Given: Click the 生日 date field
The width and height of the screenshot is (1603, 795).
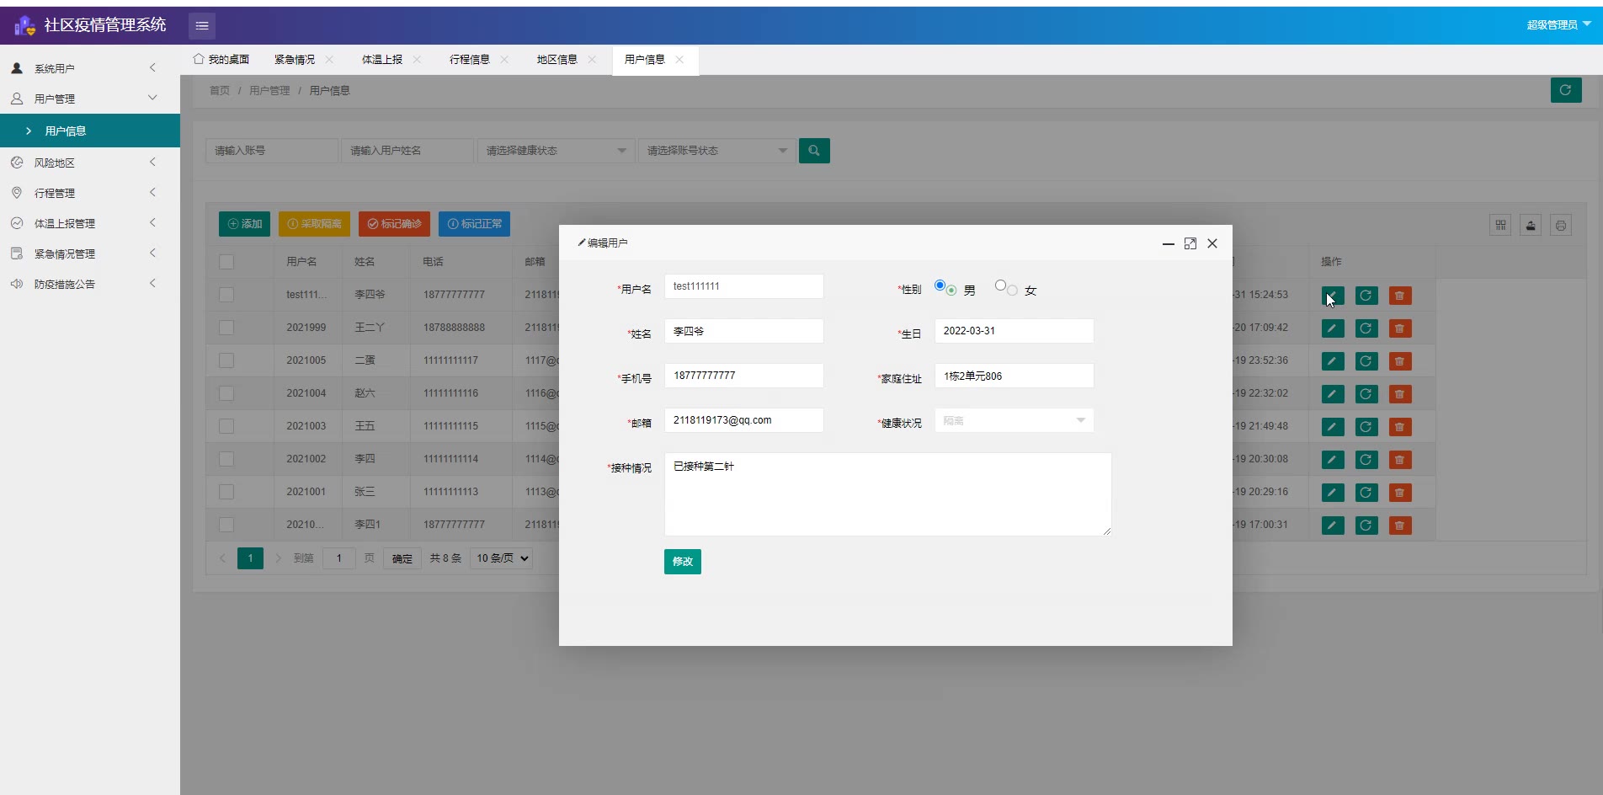Looking at the screenshot, I should point(1015,331).
